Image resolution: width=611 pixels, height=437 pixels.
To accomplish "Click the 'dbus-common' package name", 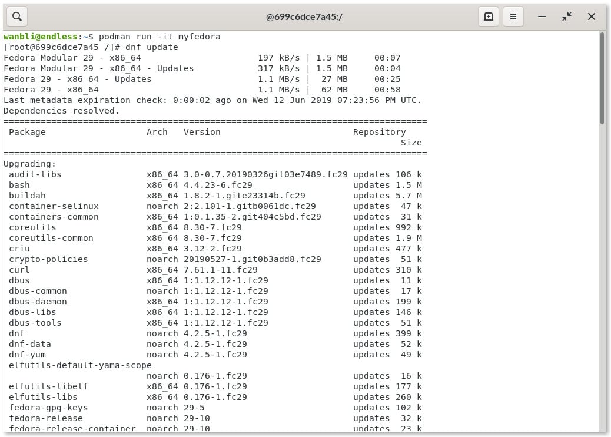I will pyautogui.click(x=38, y=291).
